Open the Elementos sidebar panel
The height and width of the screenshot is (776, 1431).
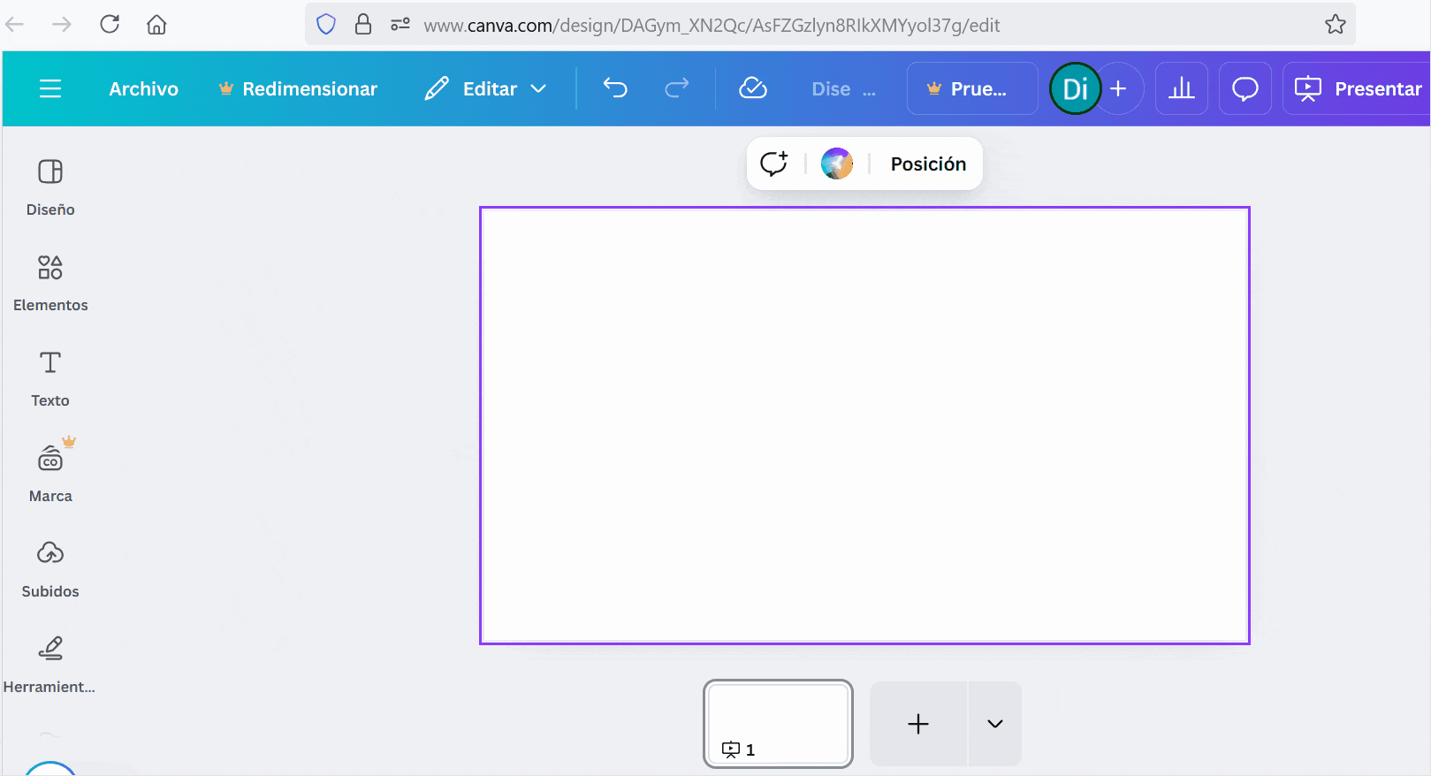50,283
